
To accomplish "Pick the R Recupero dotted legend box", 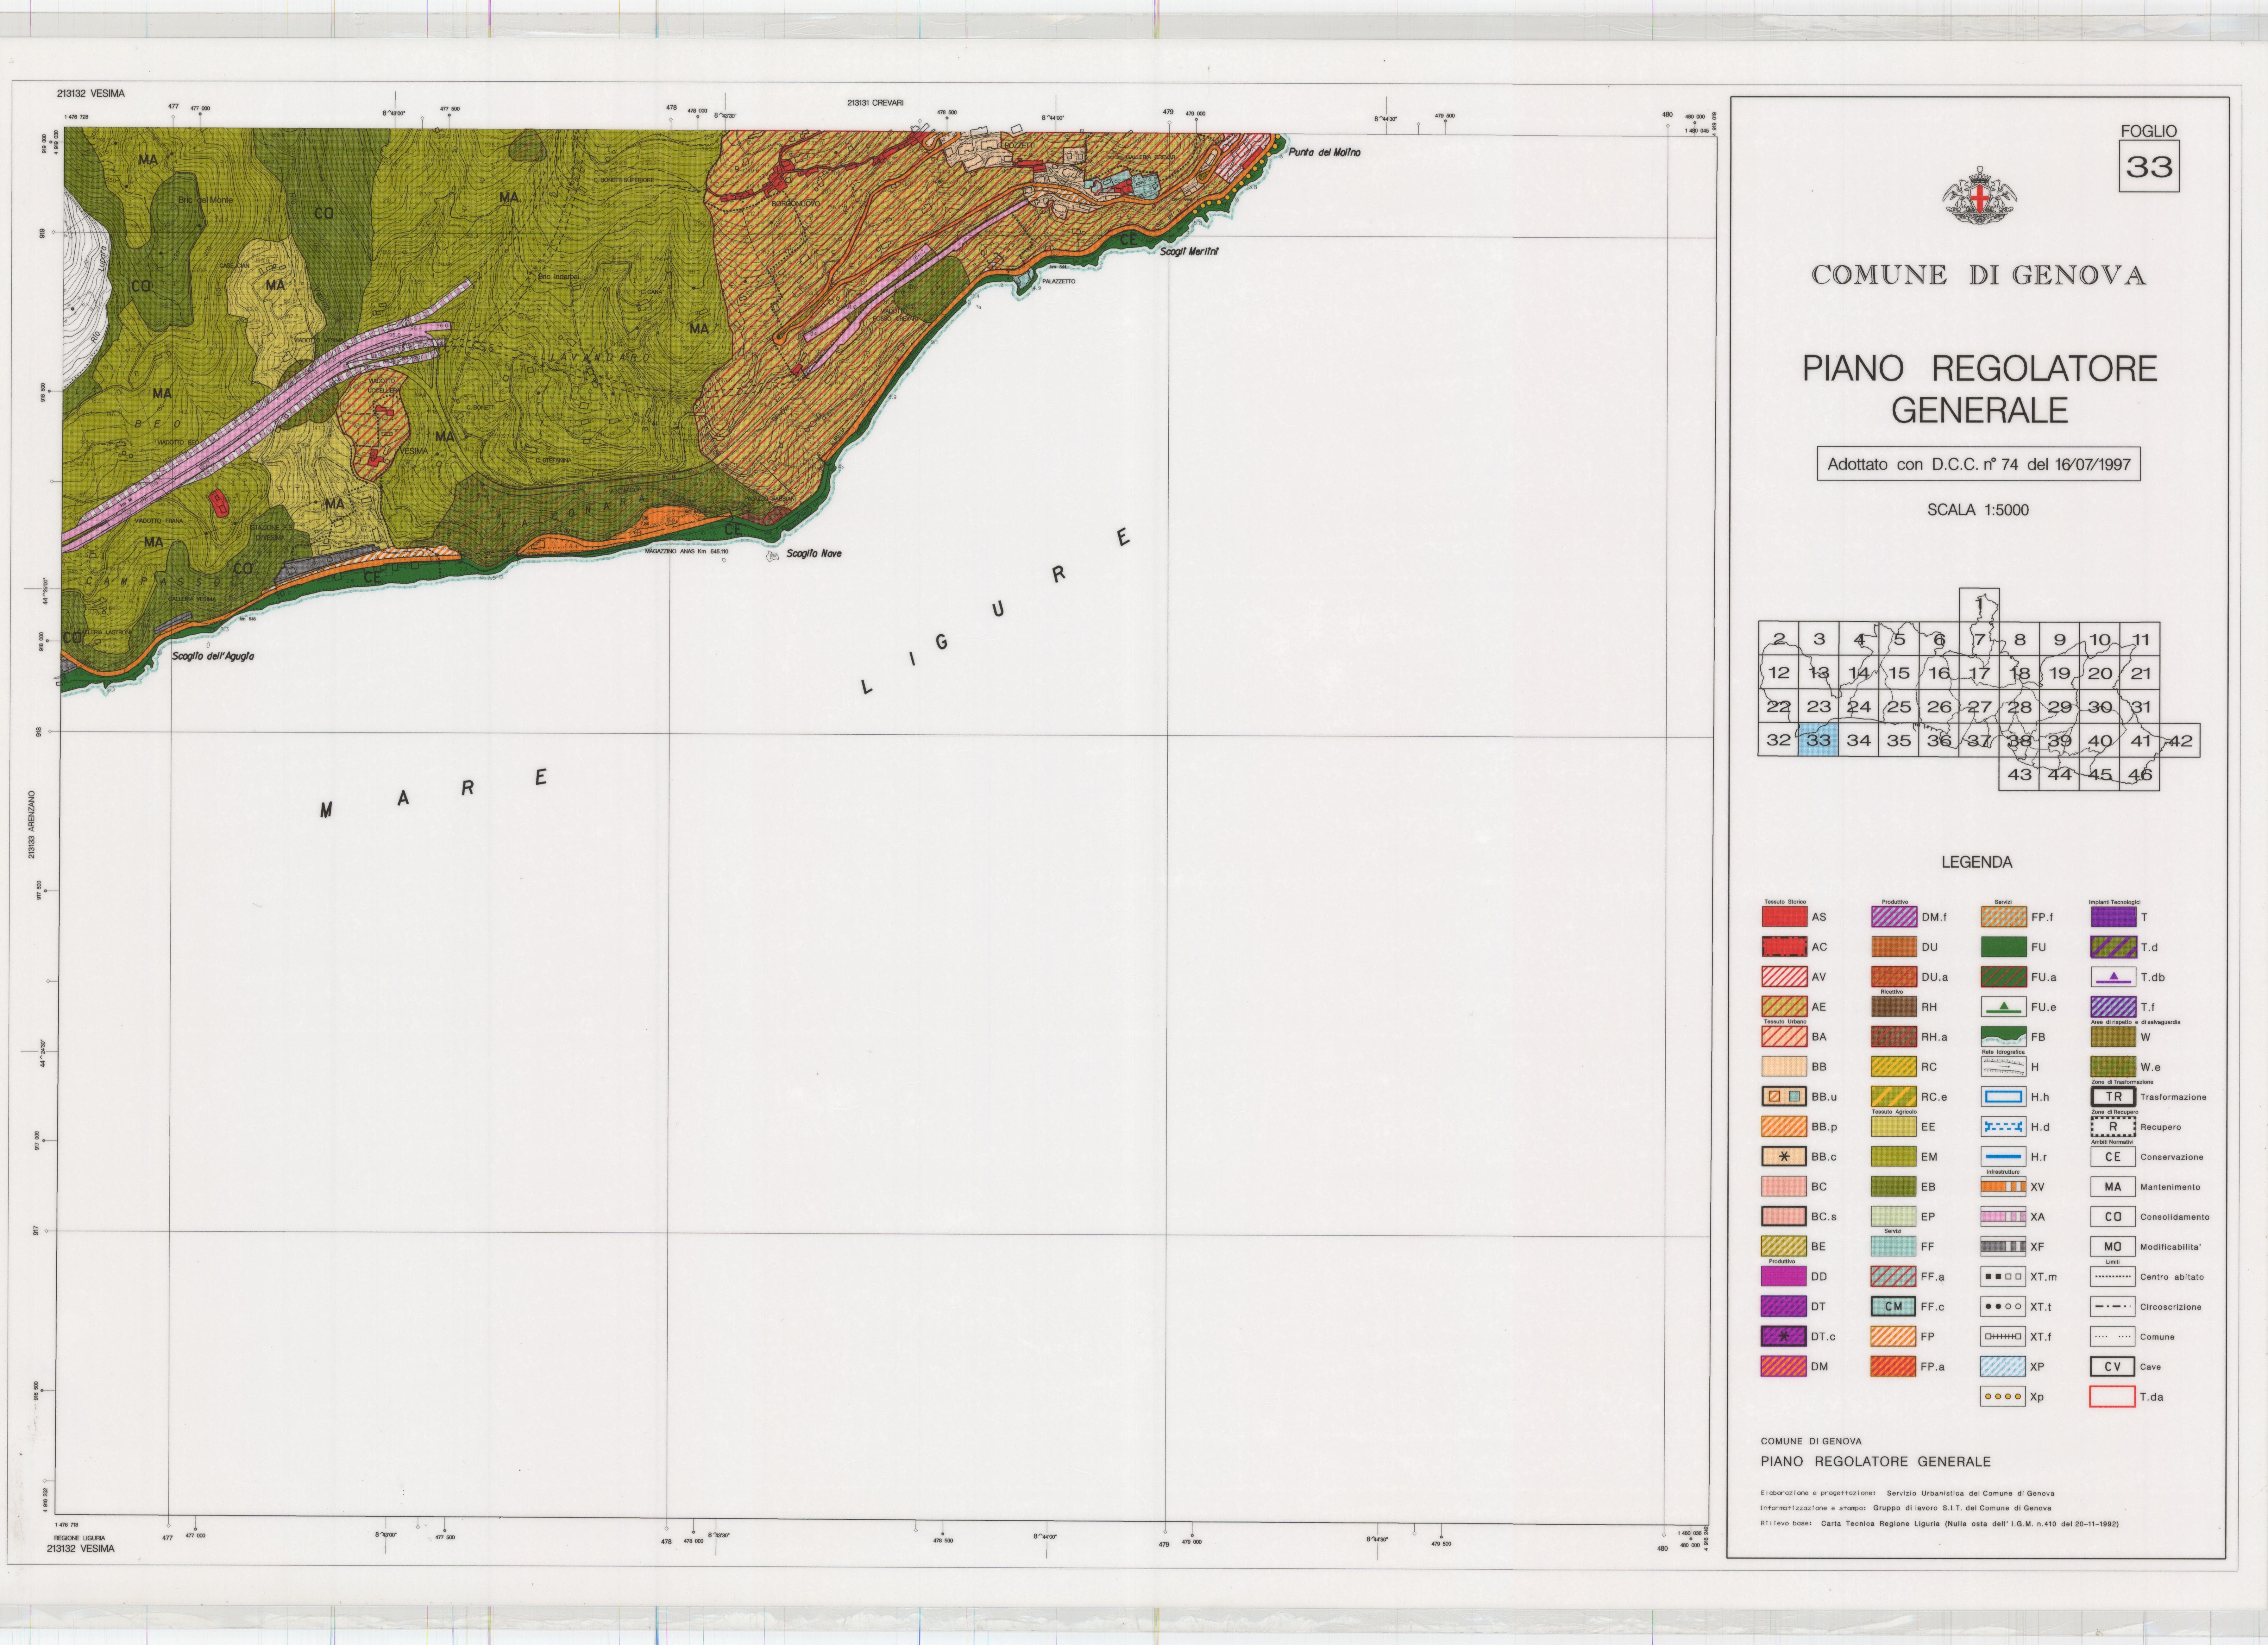I will tap(2113, 1127).
